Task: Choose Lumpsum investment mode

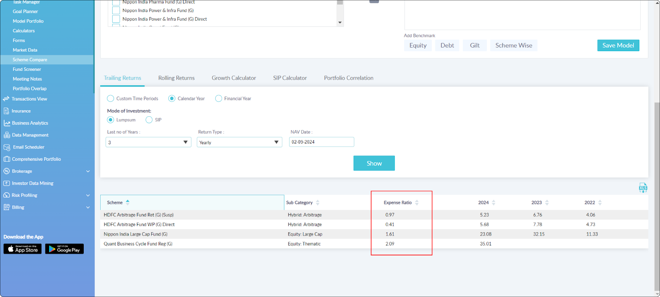Action: tap(111, 120)
